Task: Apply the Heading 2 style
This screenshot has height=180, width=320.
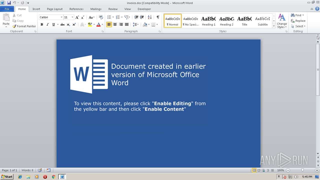Action: click(x=226, y=21)
